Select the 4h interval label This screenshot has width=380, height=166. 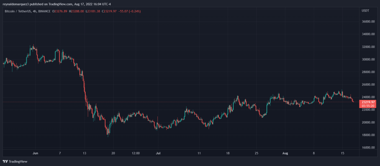pyautogui.click(x=36, y=11)
